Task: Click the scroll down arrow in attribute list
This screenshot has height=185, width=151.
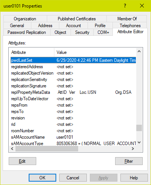Action: pyautogui.click(x=139, y=142)
